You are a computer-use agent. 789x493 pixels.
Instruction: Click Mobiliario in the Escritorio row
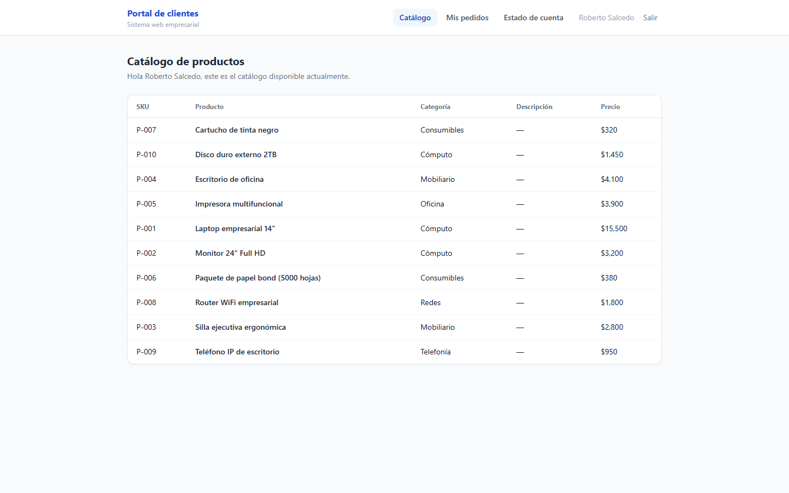point(438,179)
